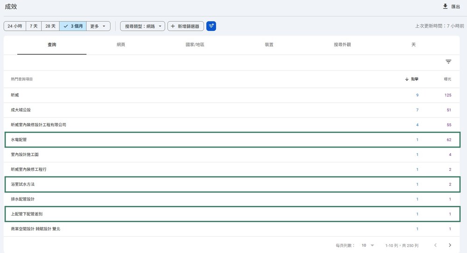Click the 每頁列數 label

345,246
